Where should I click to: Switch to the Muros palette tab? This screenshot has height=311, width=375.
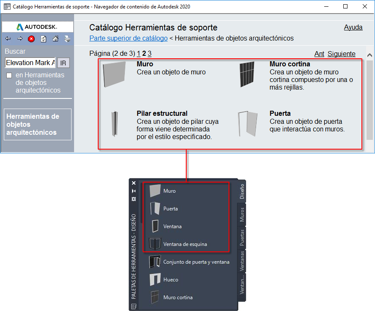(x=242, y=215)
